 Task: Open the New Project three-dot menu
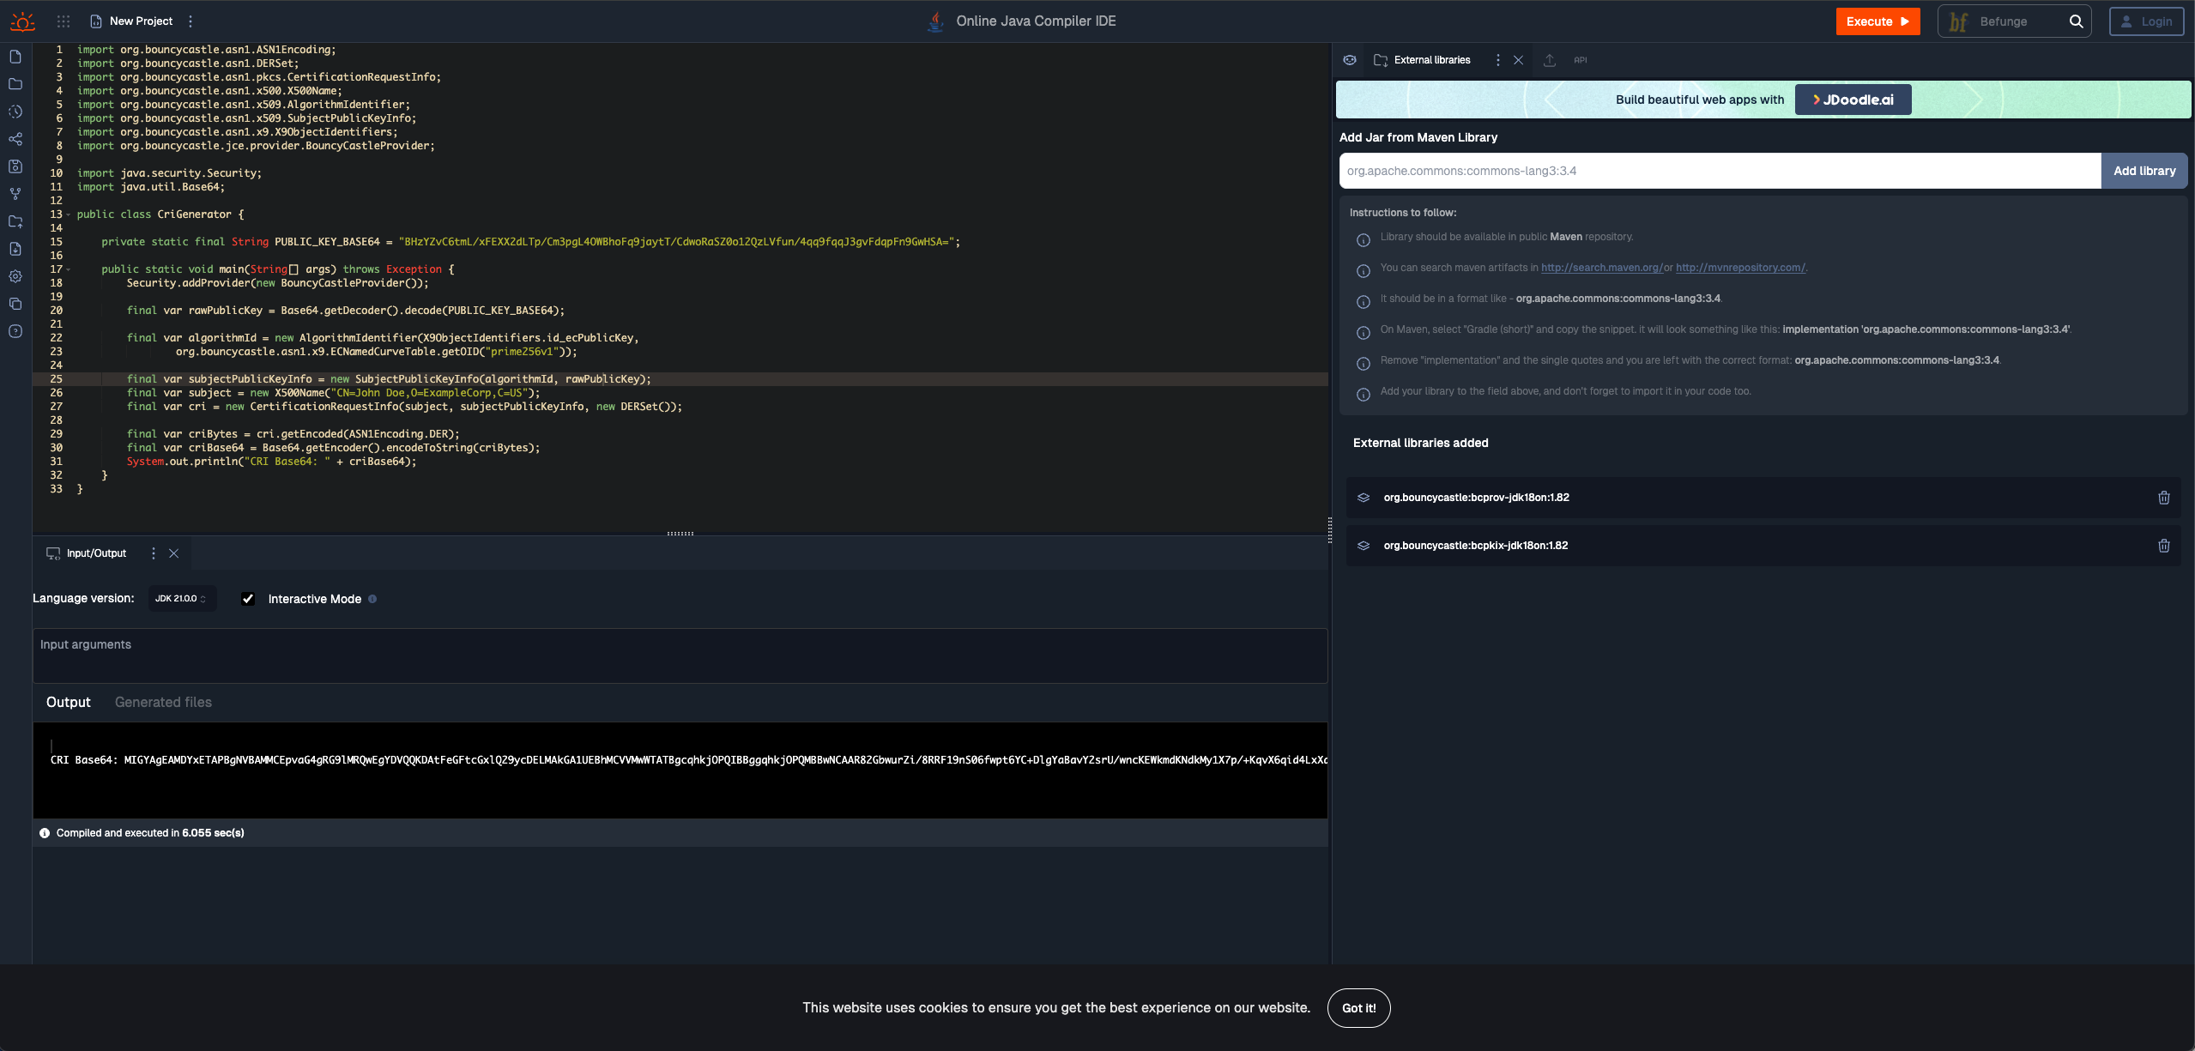[x=190, y=21]
